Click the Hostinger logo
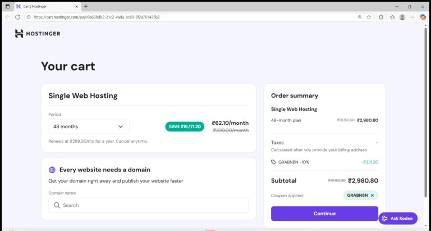Image resolution: width=431 pixels, height=231 pixels. pos(38,34)
